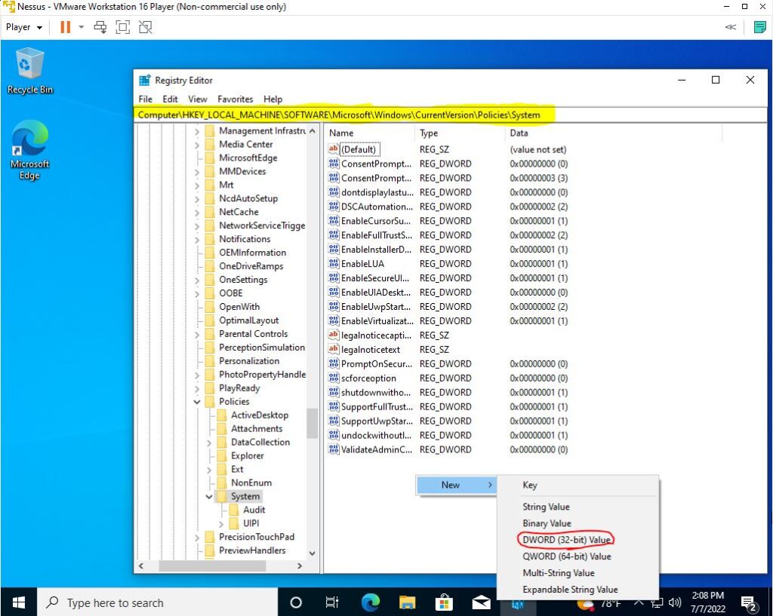Expand the UIPI tree node
Viewport: 773px width, 616px height.
221,523
